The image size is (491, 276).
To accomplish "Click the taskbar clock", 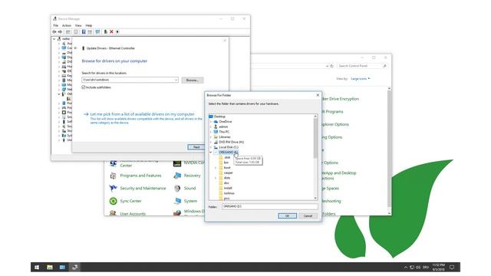I will tap(438, 268).
